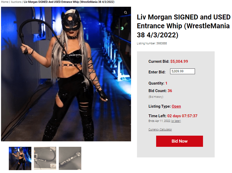This screenshot has height=173, width=232.
Task: Click the main product photo
Action: [66, 74]
